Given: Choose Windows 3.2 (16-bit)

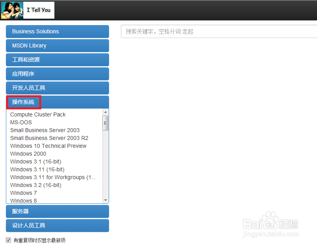Looking at the screenshot, I should (36, 185).
